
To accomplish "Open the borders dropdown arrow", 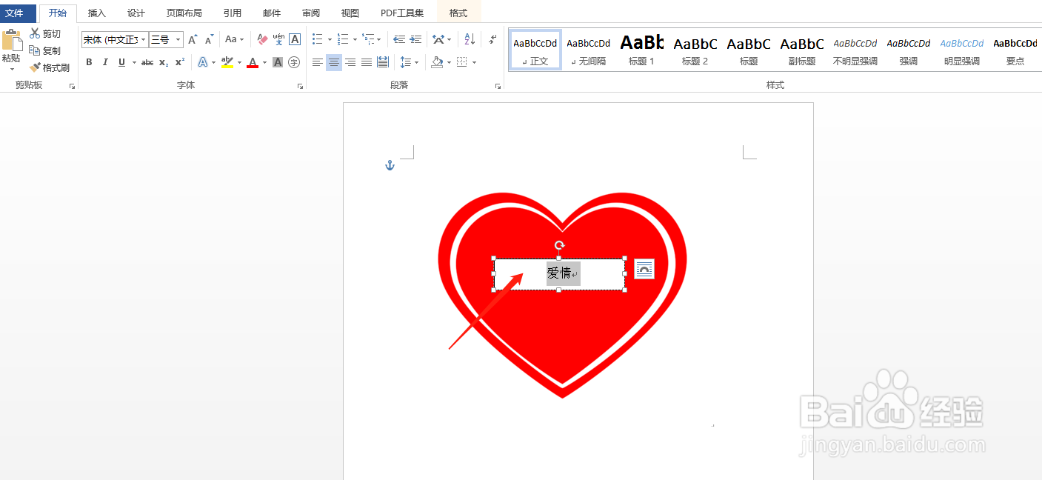I will point(474,62).
